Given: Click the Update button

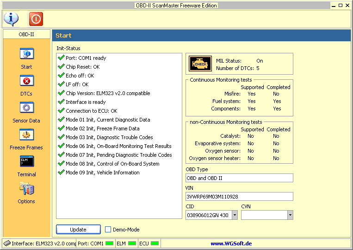Looking at the screenshot, I should click(x=78, y=230).
